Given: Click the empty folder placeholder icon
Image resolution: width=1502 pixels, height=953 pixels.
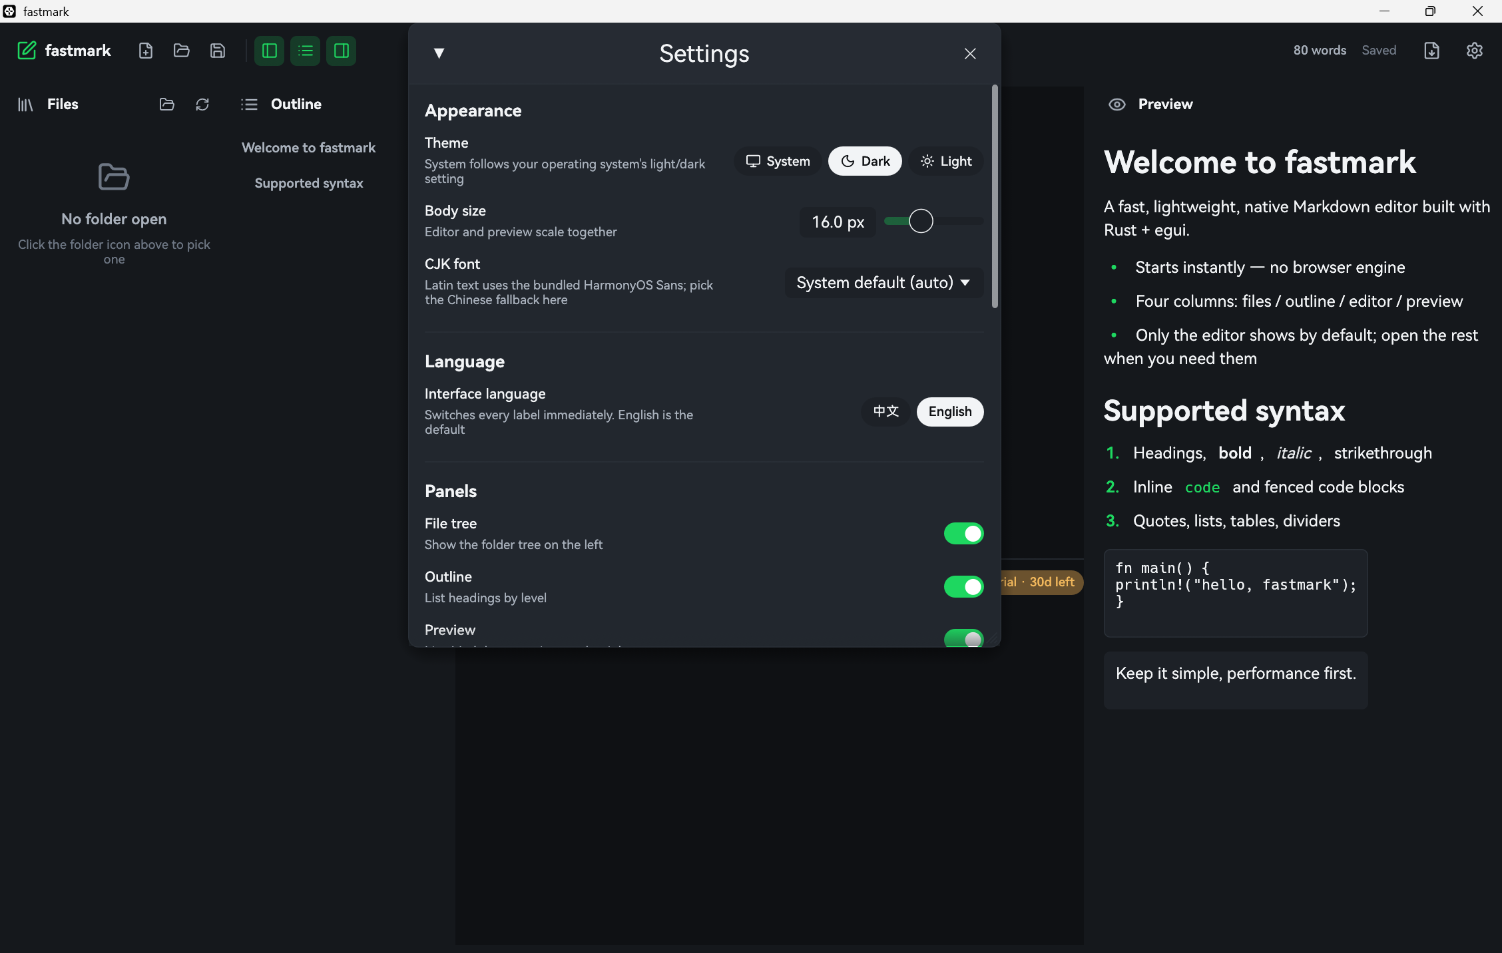Looking at the screenshot, I should 114,176.
